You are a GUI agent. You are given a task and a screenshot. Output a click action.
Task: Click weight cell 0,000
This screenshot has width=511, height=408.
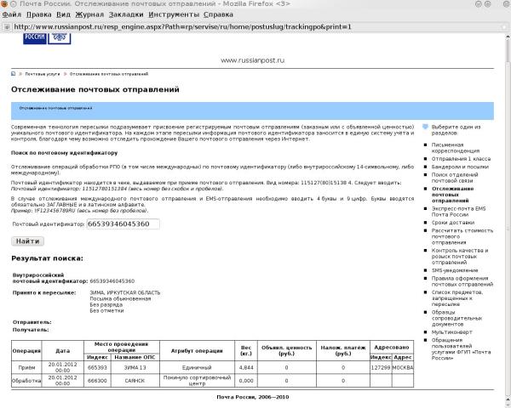(x=246, y=381)
